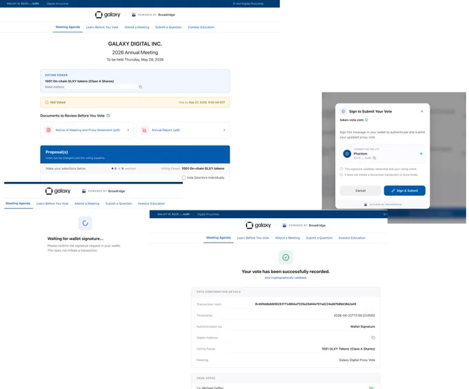Image resolution: width=469 pixels, height=389 pixels.
Task: Select Learn Before You Vote in waiting-for-signature panel
Action: pos(52,203)
